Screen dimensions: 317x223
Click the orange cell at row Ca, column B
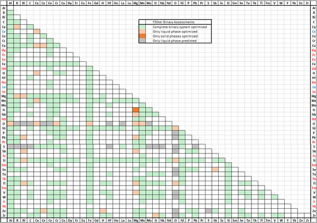(x=17, y=26)
